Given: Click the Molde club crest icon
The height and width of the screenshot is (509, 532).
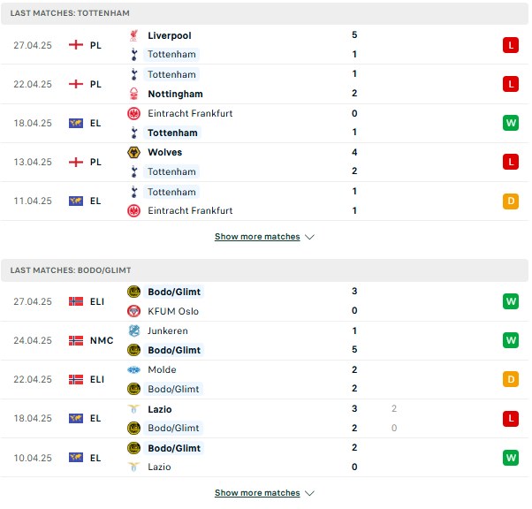Looking at the screenshot, I should [134, 369].
